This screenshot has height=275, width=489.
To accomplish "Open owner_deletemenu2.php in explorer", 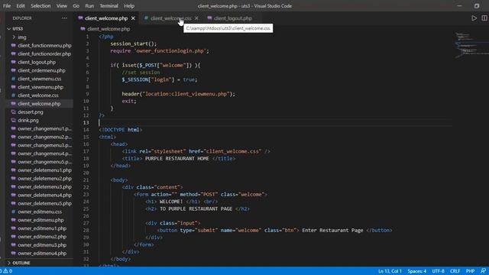I will 44,178.
